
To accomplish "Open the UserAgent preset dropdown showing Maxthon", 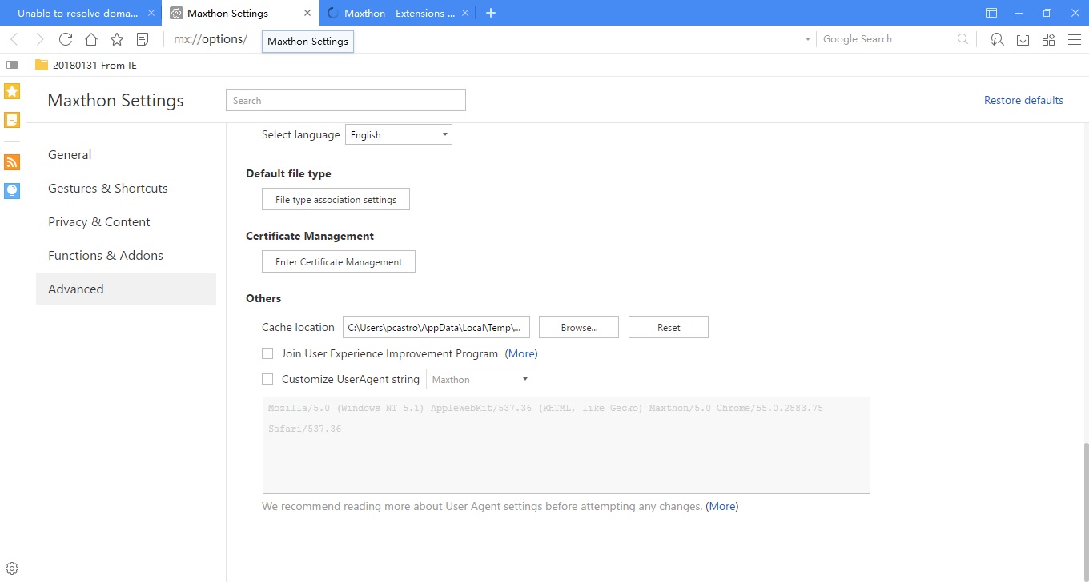I will pos(479,379).
